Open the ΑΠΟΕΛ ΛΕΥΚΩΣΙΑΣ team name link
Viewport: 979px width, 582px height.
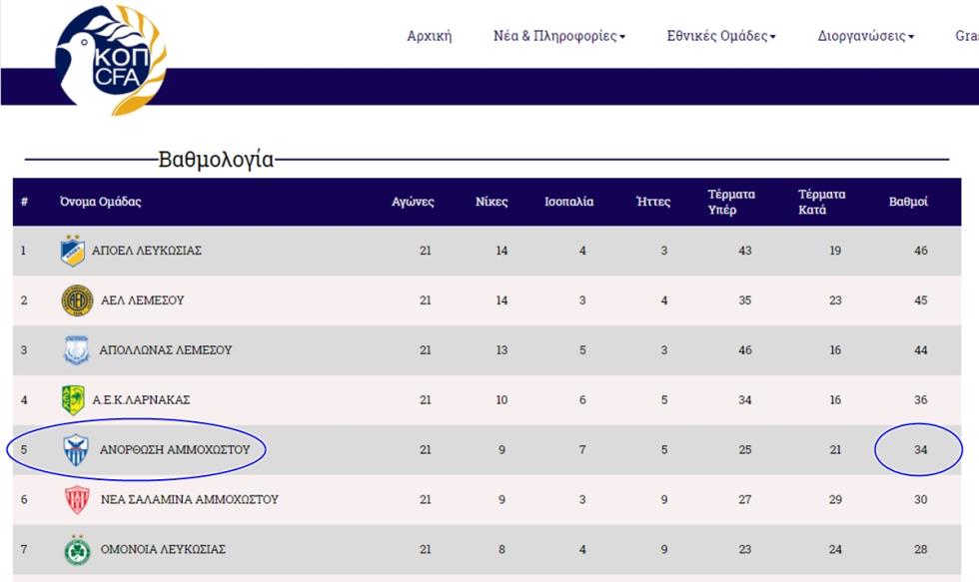[147, 251]
